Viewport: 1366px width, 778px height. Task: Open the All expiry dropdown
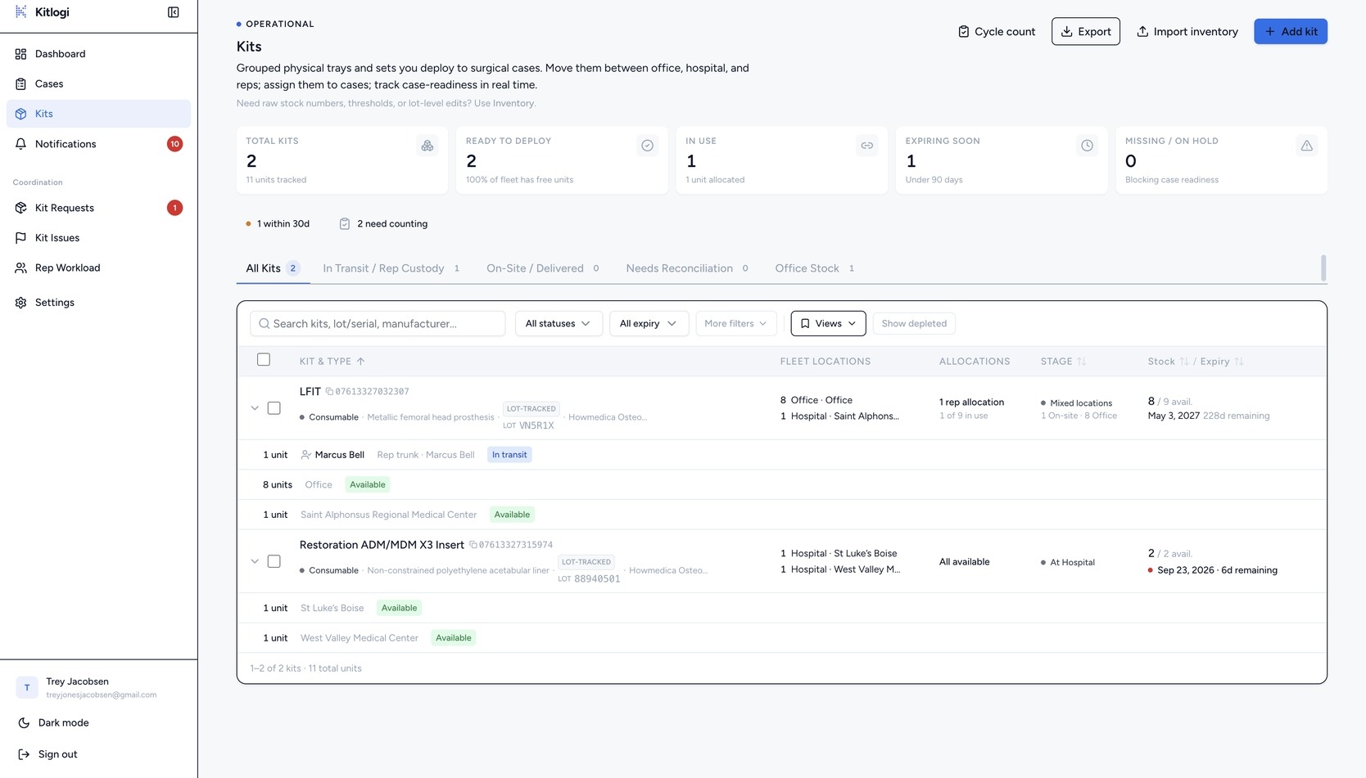click(649, 324)
